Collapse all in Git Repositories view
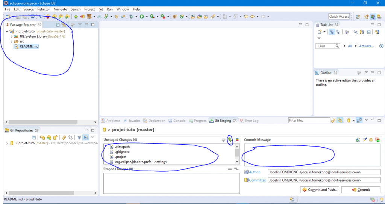 (x=34, y=138)
